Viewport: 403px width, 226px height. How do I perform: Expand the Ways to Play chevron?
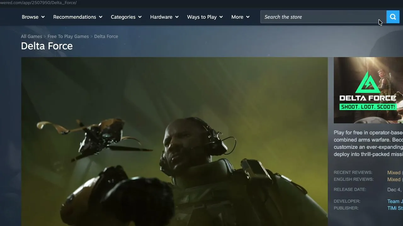pos(221,17)
